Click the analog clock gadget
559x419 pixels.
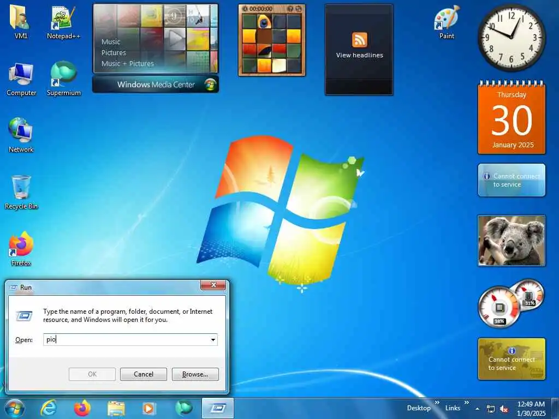[x=512, y=38]
